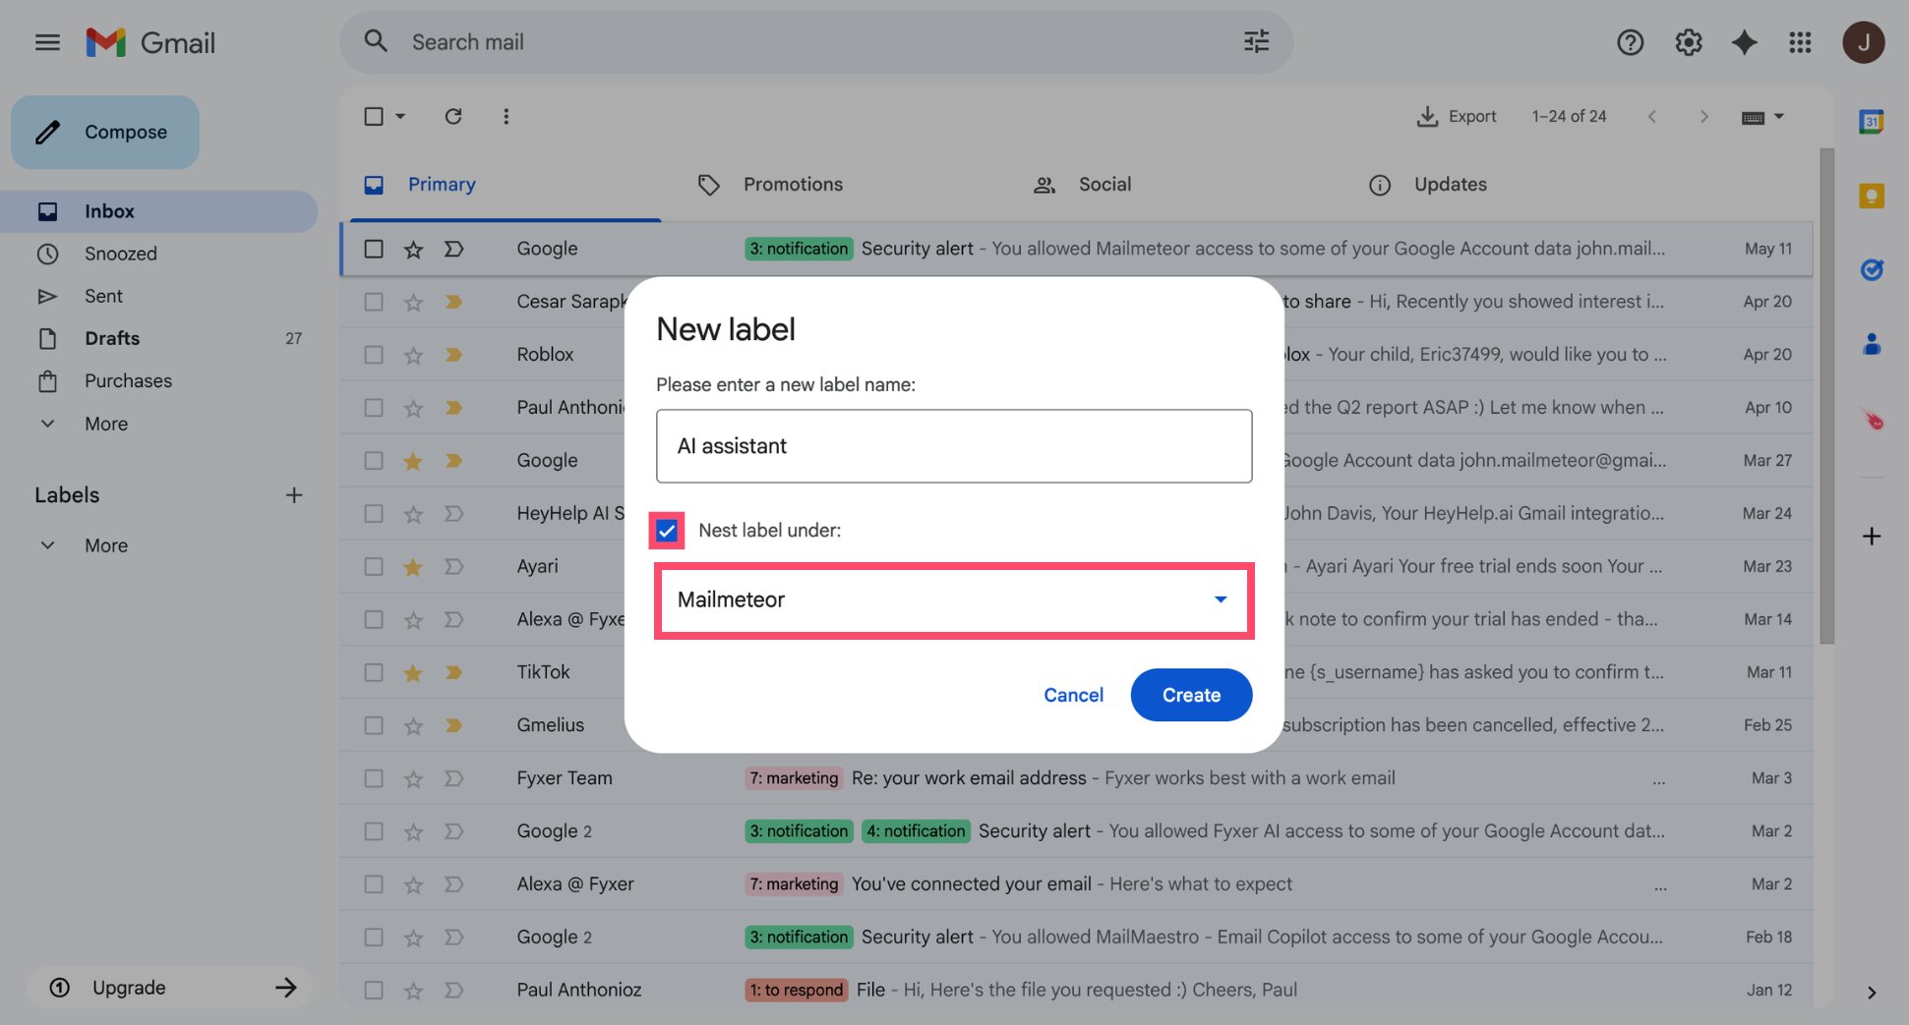Mark Cesar Sarapk email importance marker

coord(453,302)
